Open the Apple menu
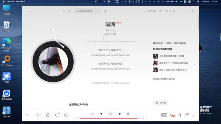 coord(4,2)
